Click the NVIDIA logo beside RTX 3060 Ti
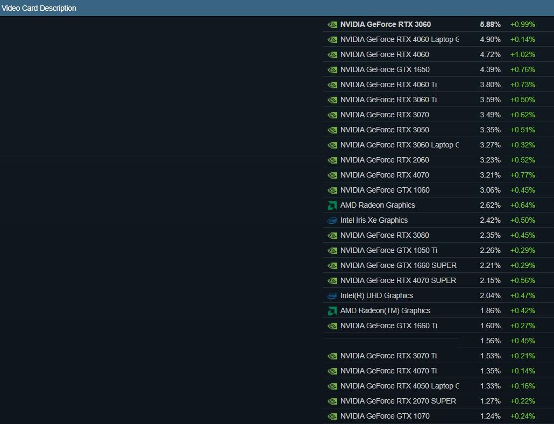 coord(332,100)
